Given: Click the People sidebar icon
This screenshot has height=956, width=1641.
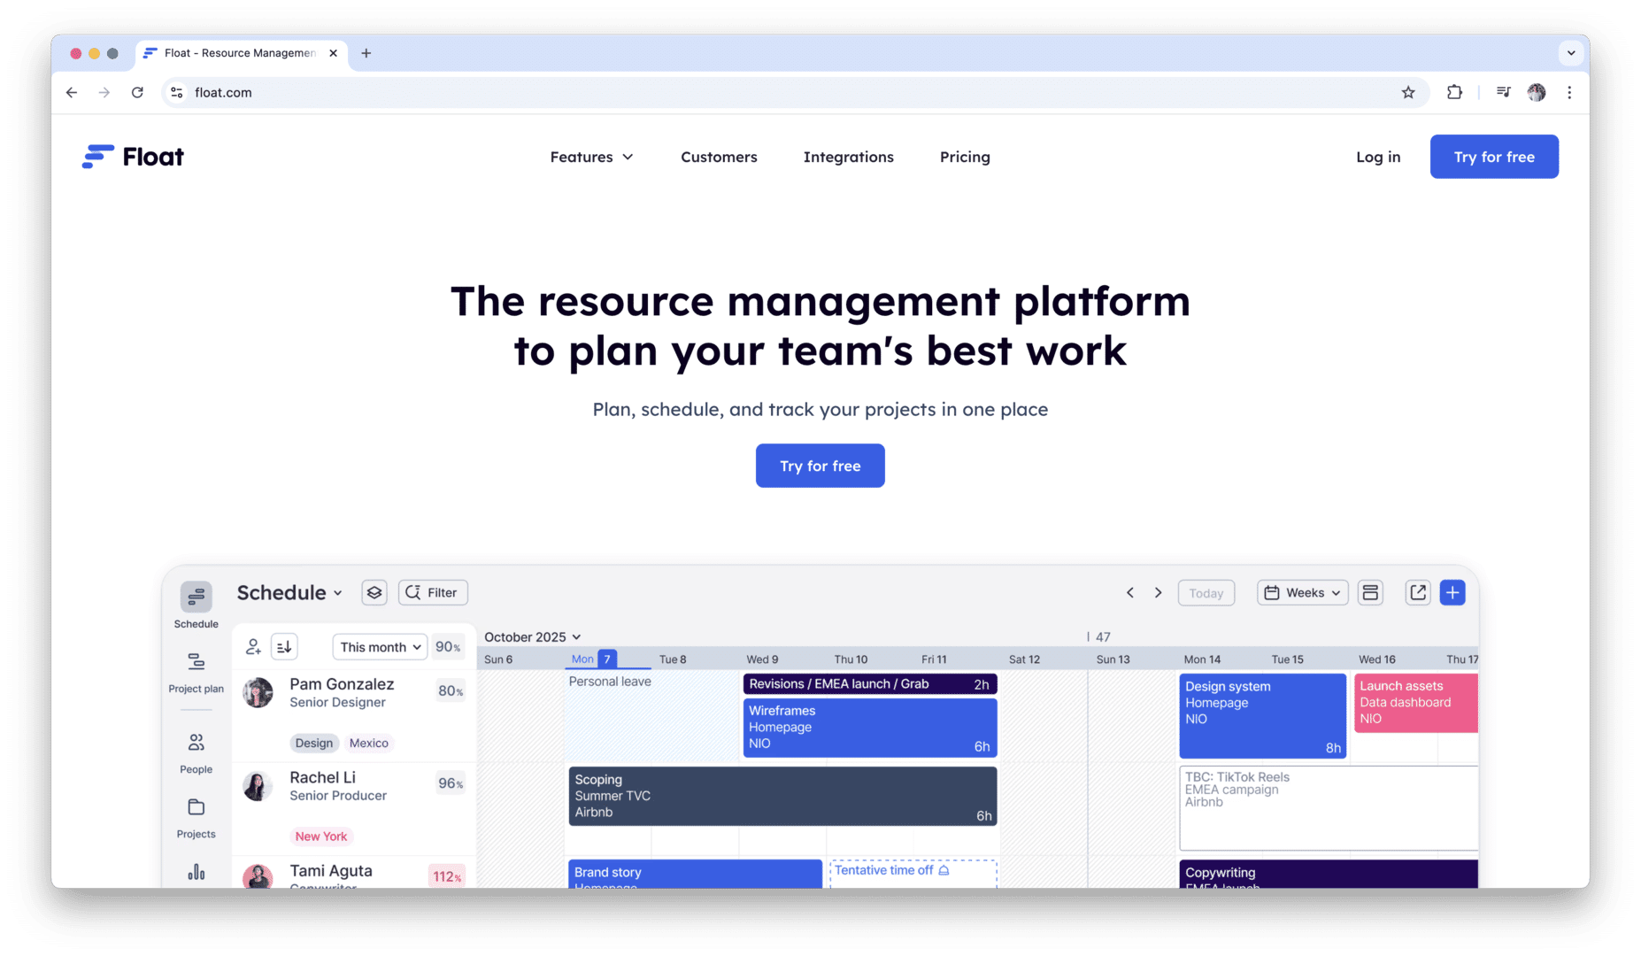Looking at the screenshot, I should (196, 743).
